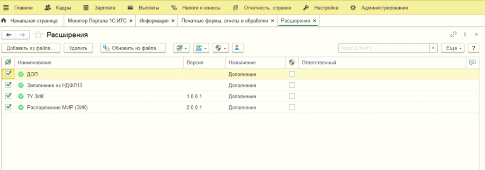Image resolution: width=485 pixels, height=170 pixels.
Task: Close the Печатные формы, отчеты и обработки tab
Action: pyautogui.click(x=272, y=21)
